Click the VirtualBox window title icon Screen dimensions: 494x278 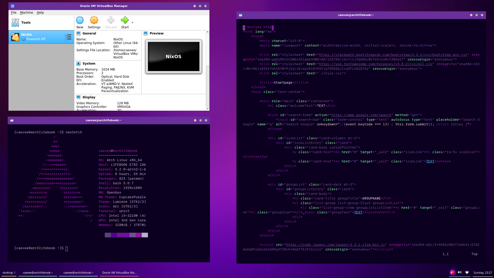[13, 6]
